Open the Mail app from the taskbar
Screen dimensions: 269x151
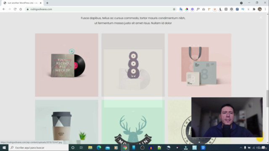(108, 148)
